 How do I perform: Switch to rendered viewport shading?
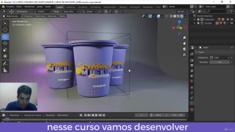point(182,16)
